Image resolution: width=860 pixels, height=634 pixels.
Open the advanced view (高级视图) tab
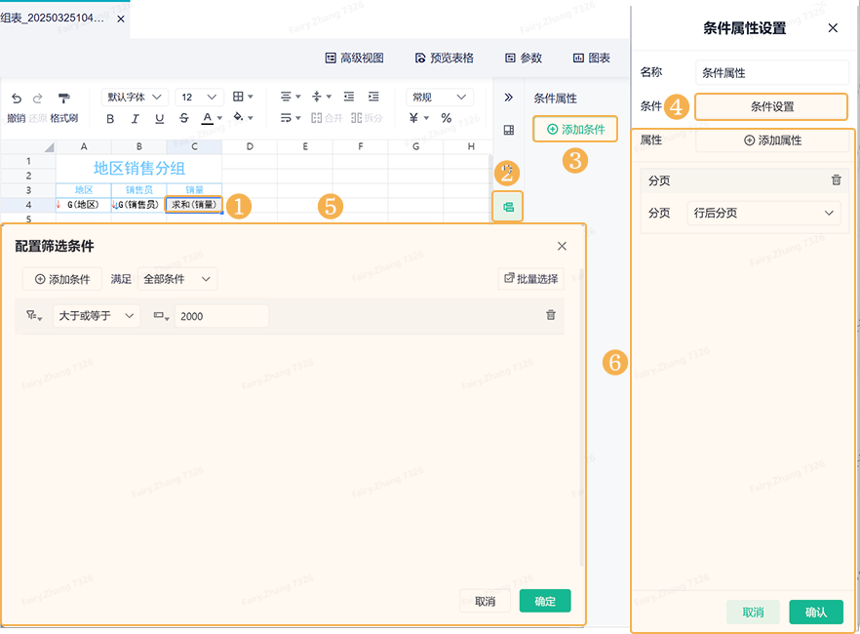[354, 59]
